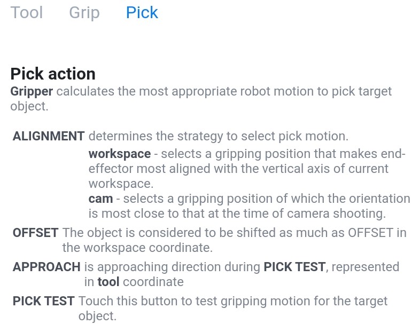
Task: Switch to the Tool tab
Action: coord(27,12)
